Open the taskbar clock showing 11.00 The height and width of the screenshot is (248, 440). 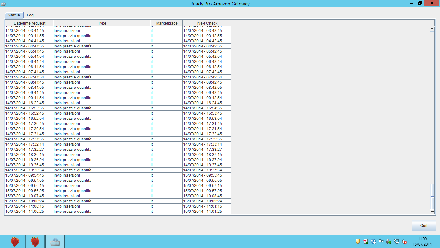[422, 242]
